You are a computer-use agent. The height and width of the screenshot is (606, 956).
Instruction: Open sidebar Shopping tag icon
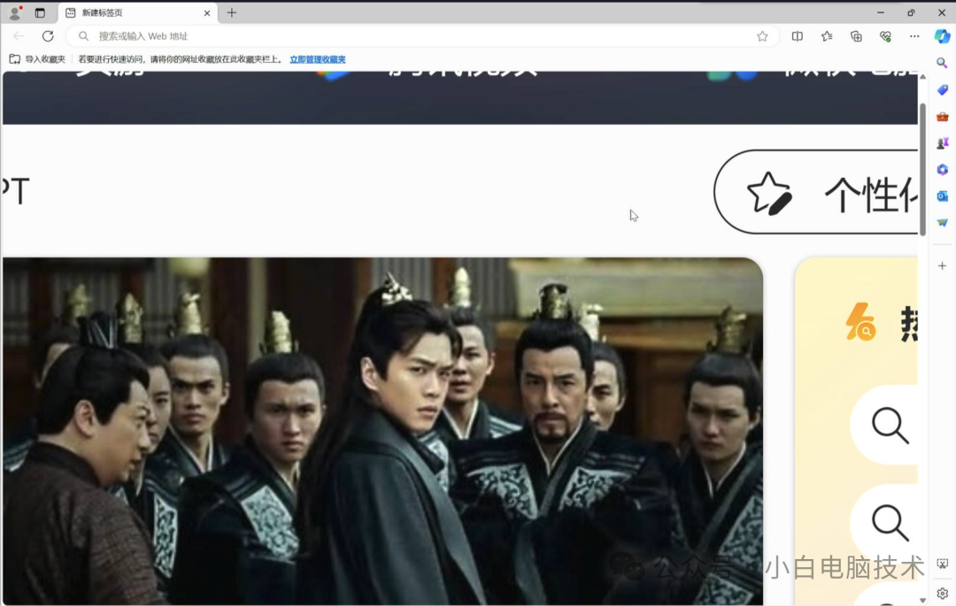coord(942,89)
